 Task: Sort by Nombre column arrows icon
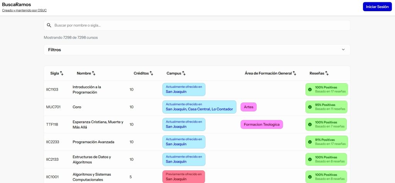(x=93, y=73)
